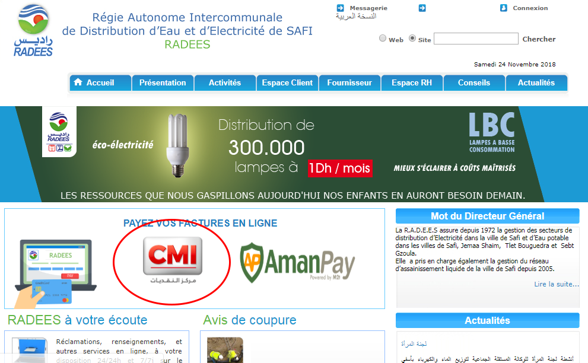Select the Site radio button
588x363 pixels.
tap(412, 39)
